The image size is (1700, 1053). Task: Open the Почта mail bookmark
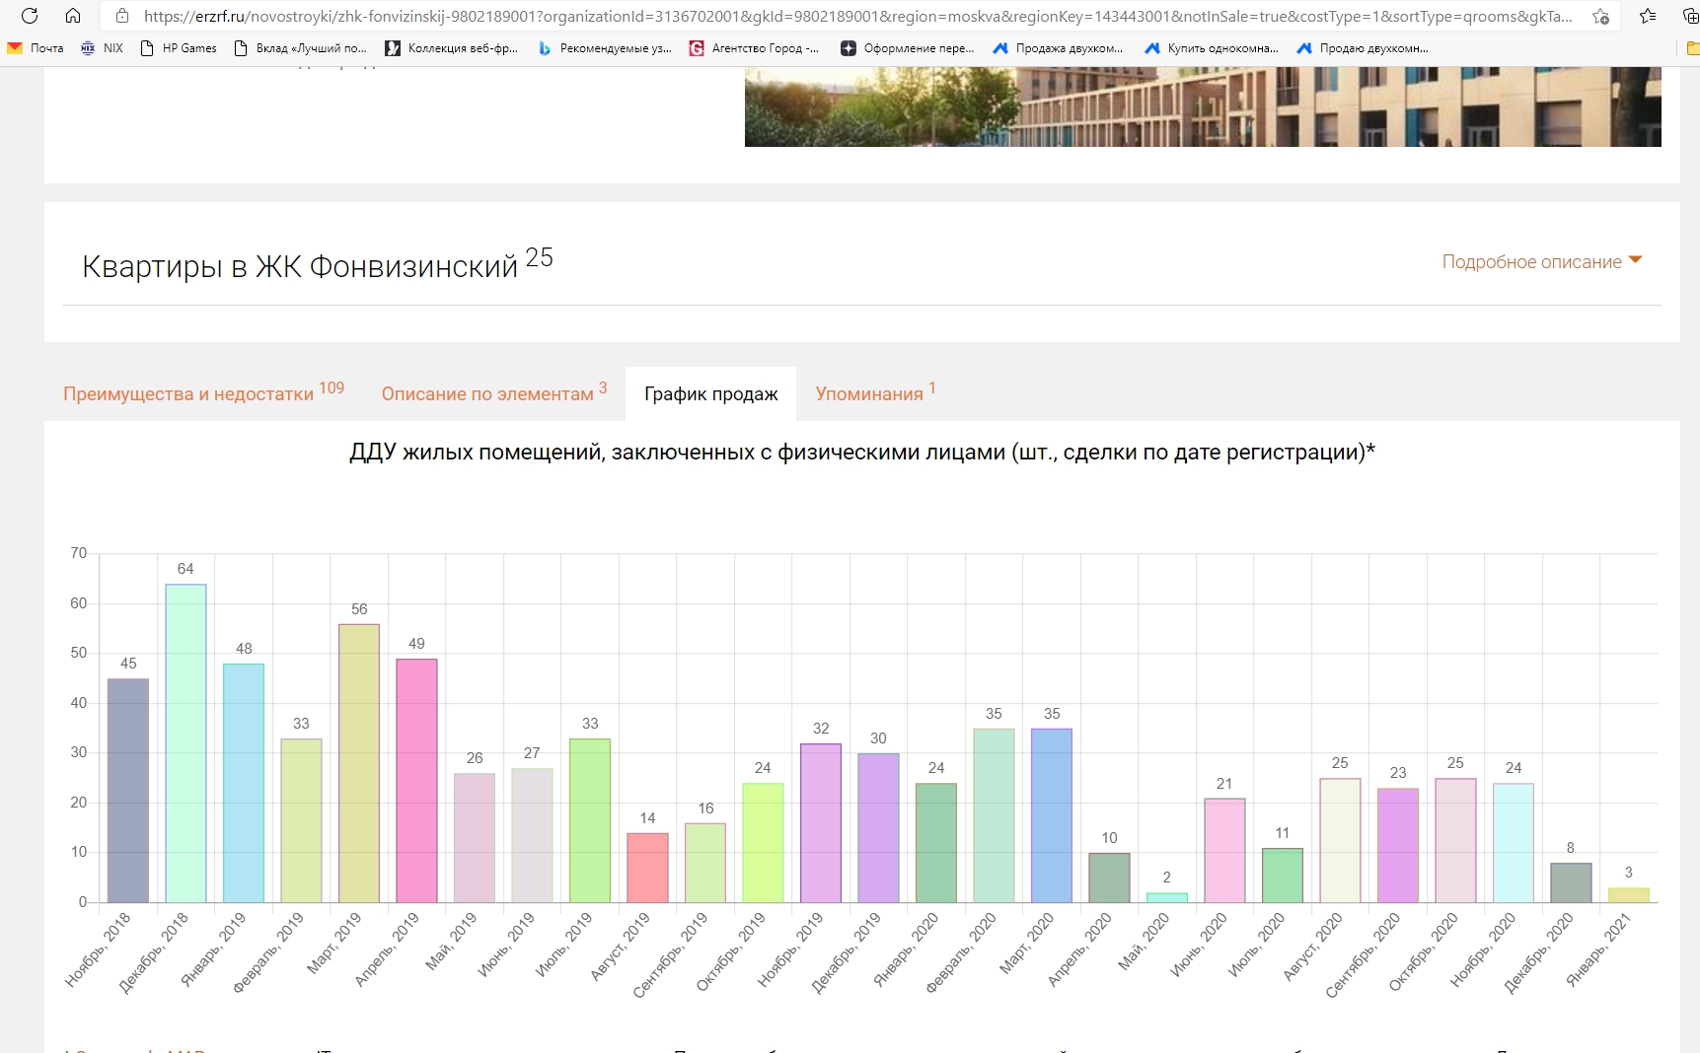point(36,48)
